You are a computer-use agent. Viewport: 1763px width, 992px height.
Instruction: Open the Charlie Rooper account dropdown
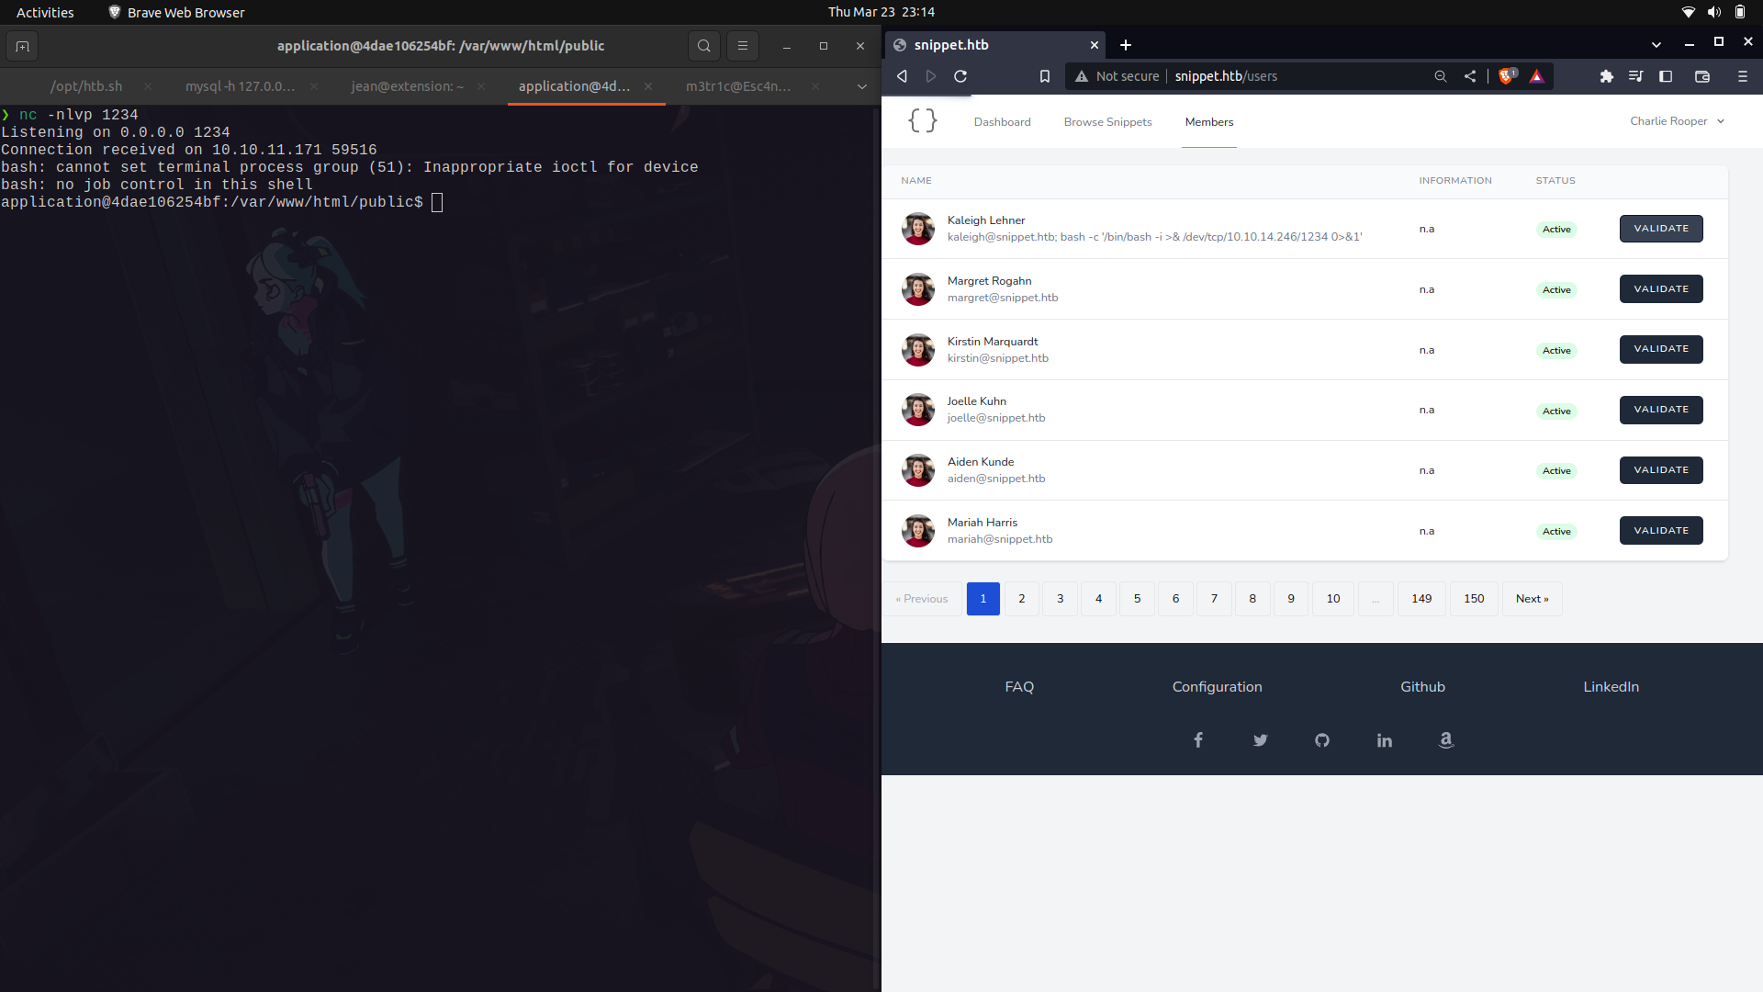pos(1677,120)
